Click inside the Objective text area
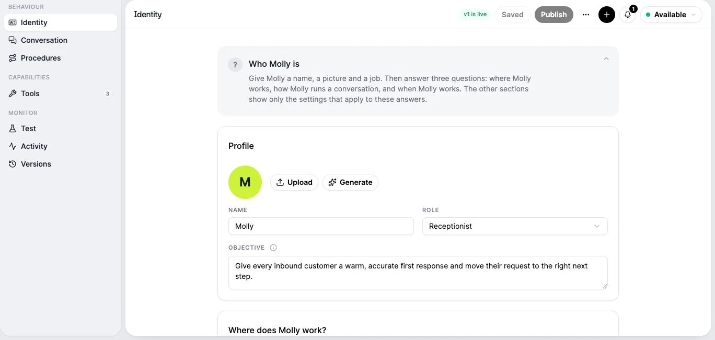Screen dimensions: 715x340 [418, 272]
